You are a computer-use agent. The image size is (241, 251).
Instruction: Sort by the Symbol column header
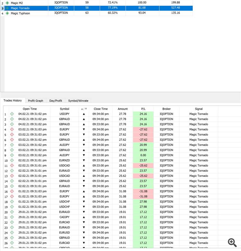coord(65,109)
